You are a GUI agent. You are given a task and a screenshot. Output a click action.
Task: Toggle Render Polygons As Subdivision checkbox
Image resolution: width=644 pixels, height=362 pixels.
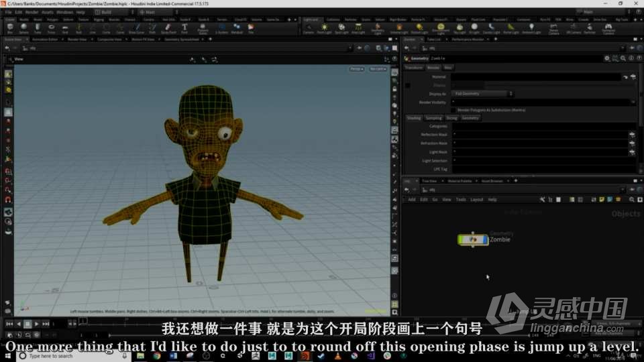453,110
